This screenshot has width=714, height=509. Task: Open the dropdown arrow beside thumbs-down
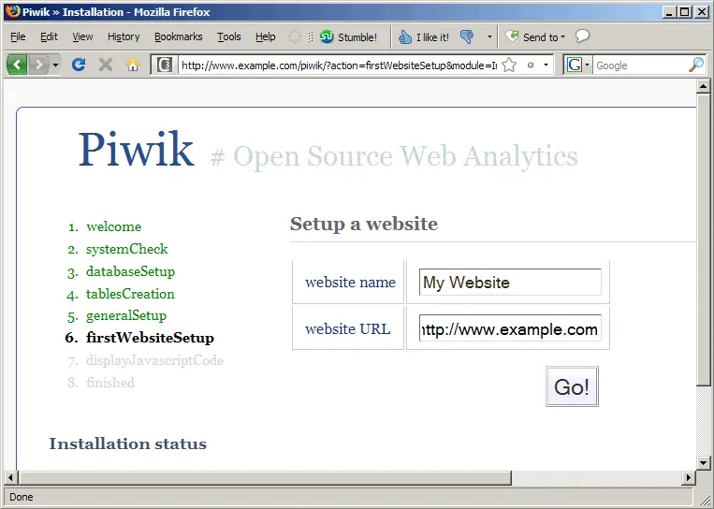(x=489, y=36)
